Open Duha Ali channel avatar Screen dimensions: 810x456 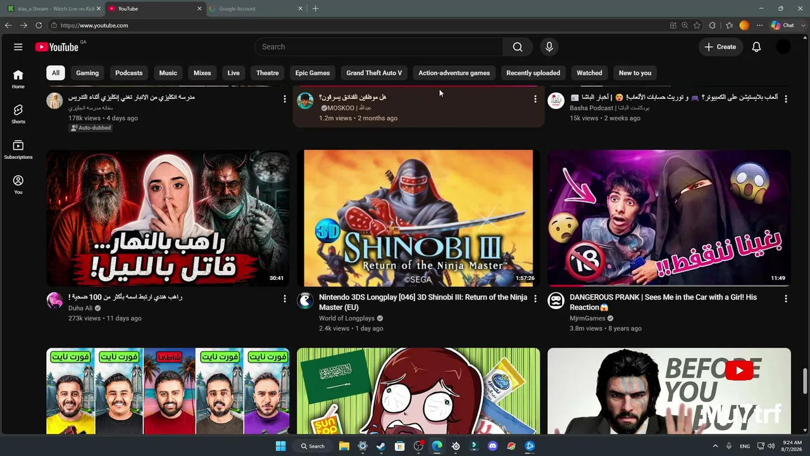coord(54,300)
